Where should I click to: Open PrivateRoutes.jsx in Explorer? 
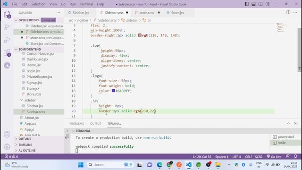[39, 76]
